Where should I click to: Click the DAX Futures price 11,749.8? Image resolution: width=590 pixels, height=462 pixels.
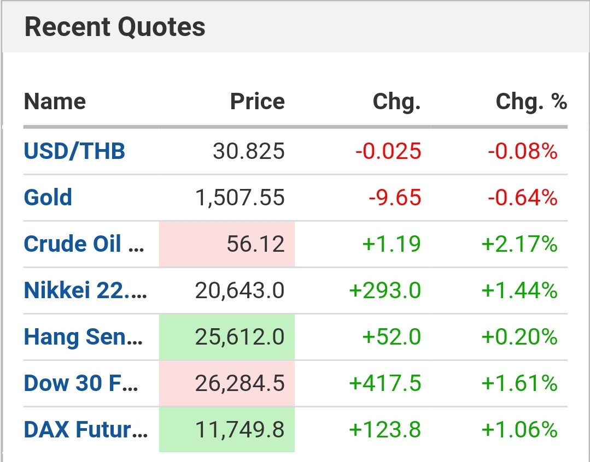[239, 430]
